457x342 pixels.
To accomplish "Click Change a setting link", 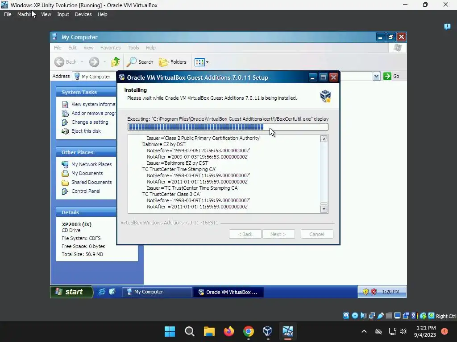I will [85, 122].
